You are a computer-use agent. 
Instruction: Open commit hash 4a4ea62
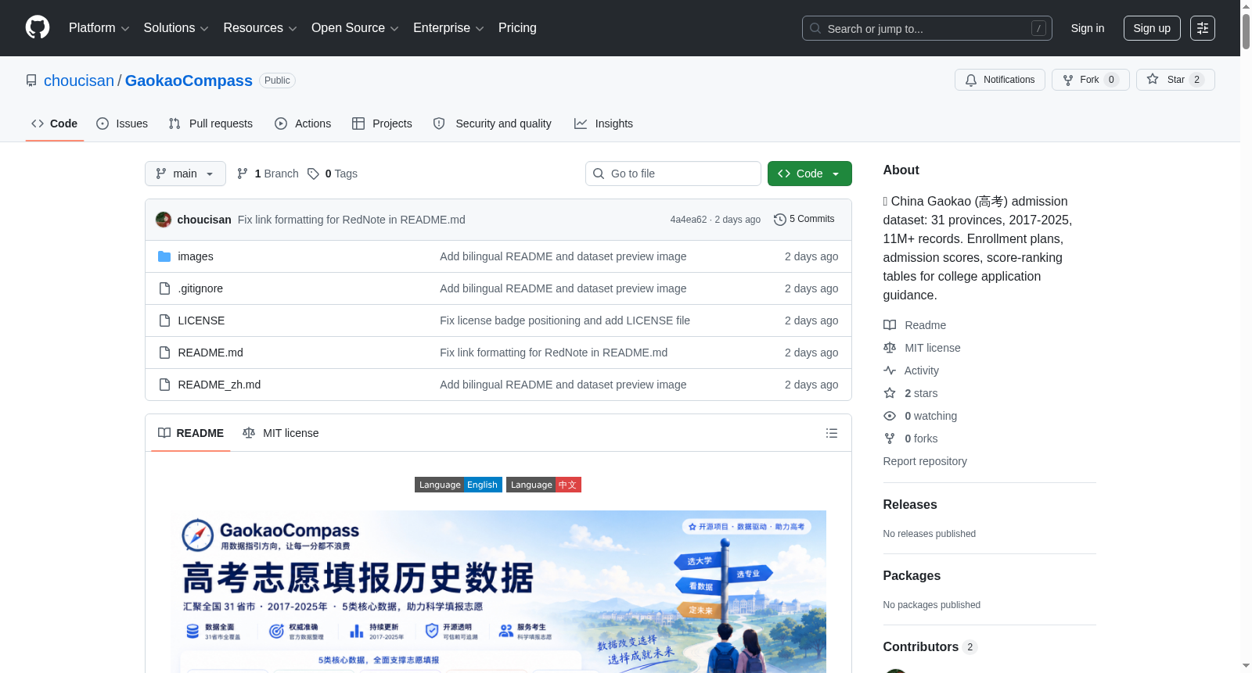[x=689, y=220]
